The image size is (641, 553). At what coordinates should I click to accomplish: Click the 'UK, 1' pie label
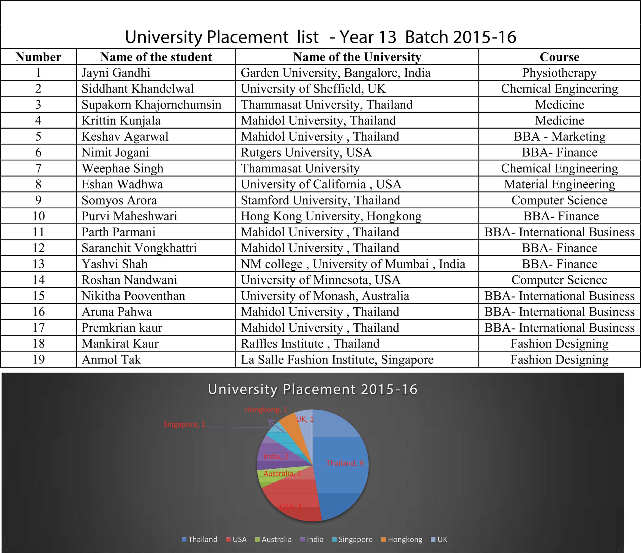click(305, 419)
